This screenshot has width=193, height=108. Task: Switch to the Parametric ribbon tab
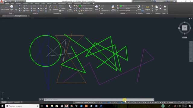click(25, 4)
